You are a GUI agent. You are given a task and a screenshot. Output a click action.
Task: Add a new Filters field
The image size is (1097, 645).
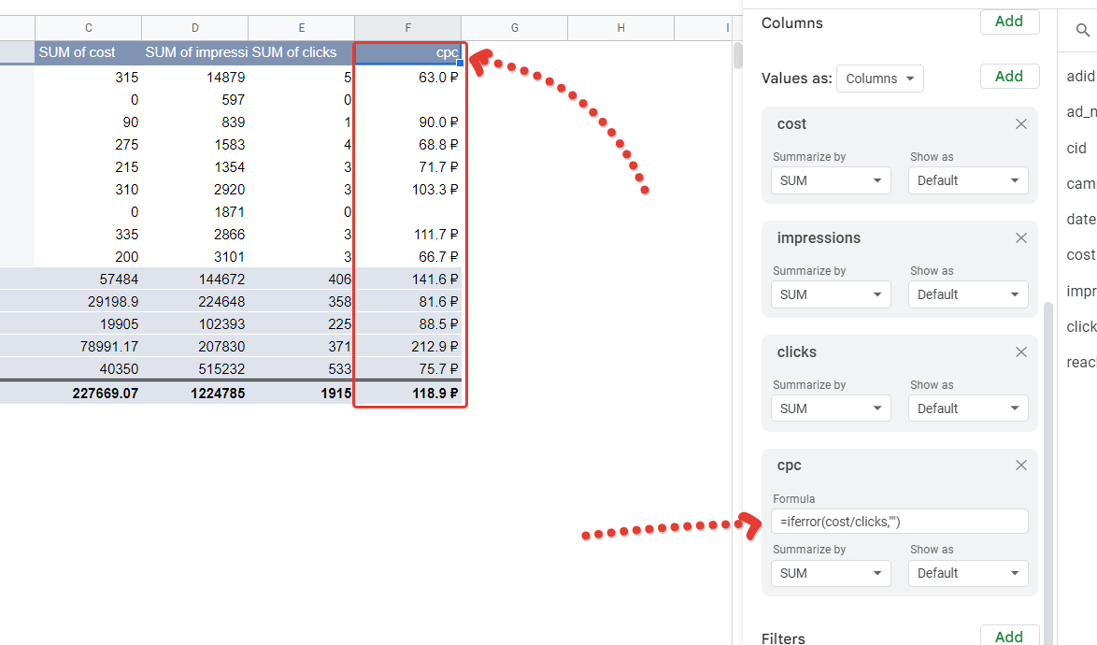tap(1009, 636)
